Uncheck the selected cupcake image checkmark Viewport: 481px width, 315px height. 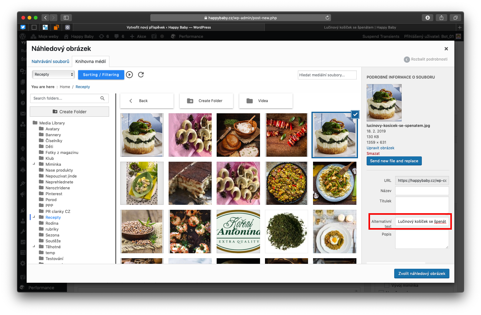click(355, 115)
